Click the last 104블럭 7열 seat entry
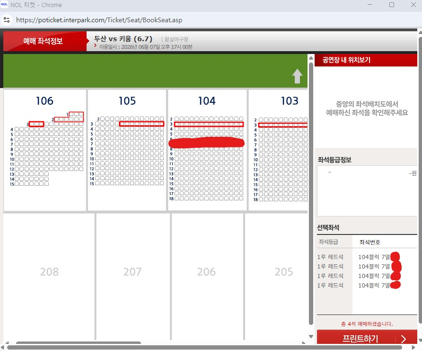This screenshot has width=422, height=351. (x=374, y=285)
